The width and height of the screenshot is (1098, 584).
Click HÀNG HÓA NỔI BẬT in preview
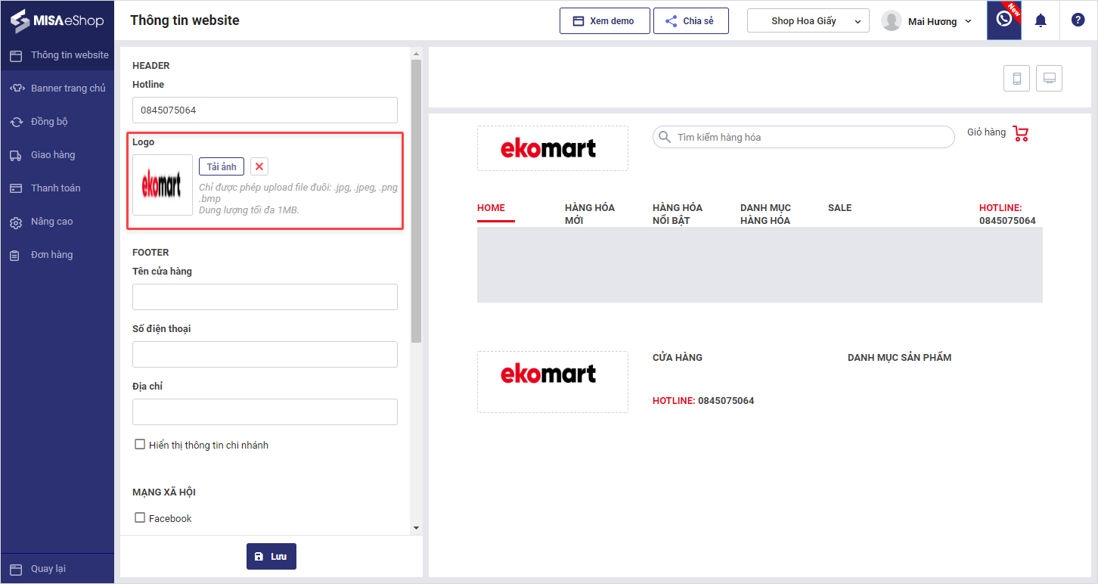pyautogui.click(x=678, y=214)
